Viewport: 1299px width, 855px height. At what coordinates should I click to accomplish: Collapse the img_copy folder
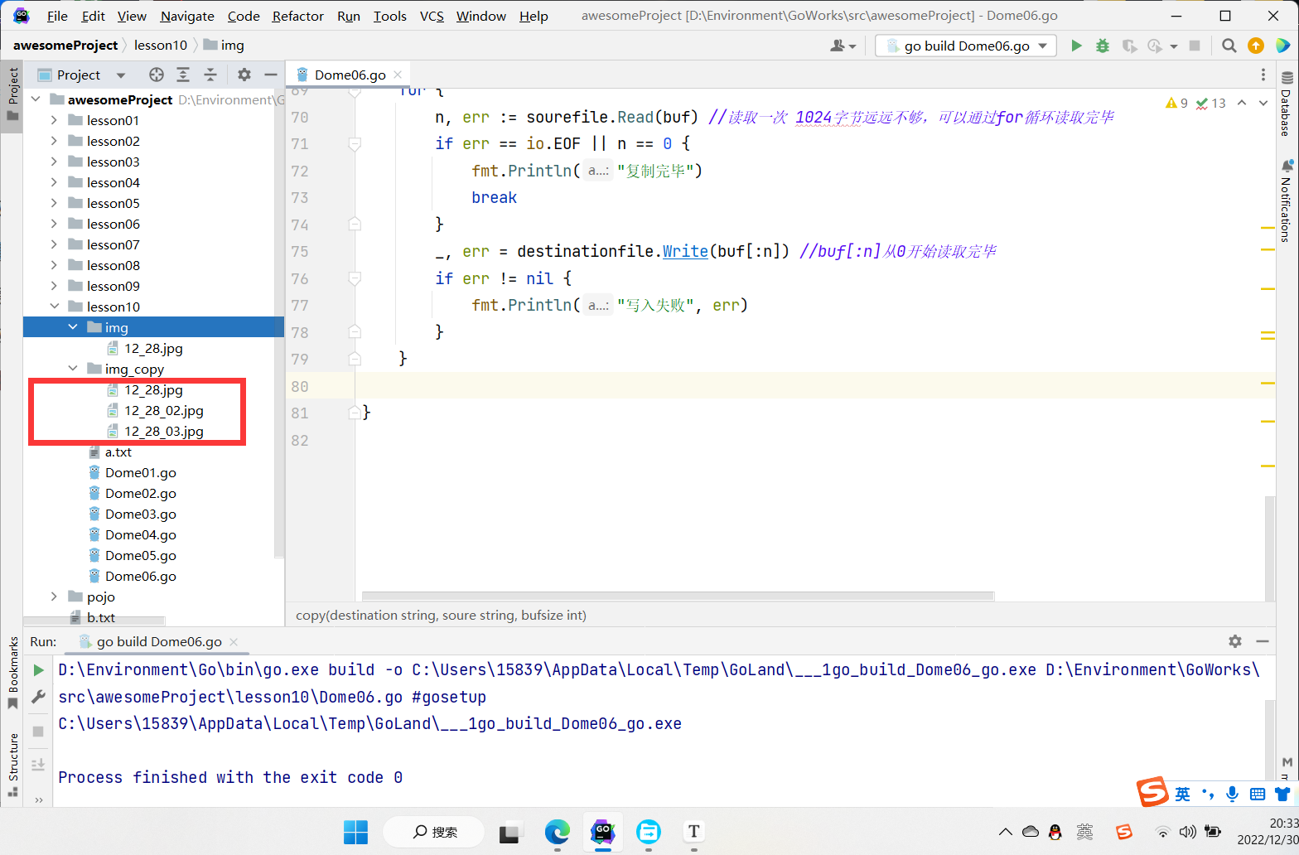click(x=73, y=369)
